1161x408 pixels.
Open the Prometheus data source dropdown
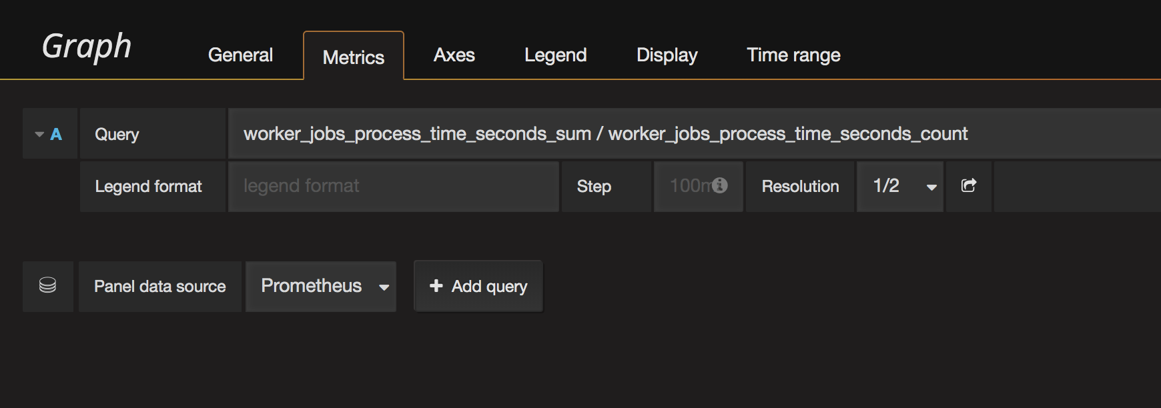pyautogui.click(x=321, y=286)
